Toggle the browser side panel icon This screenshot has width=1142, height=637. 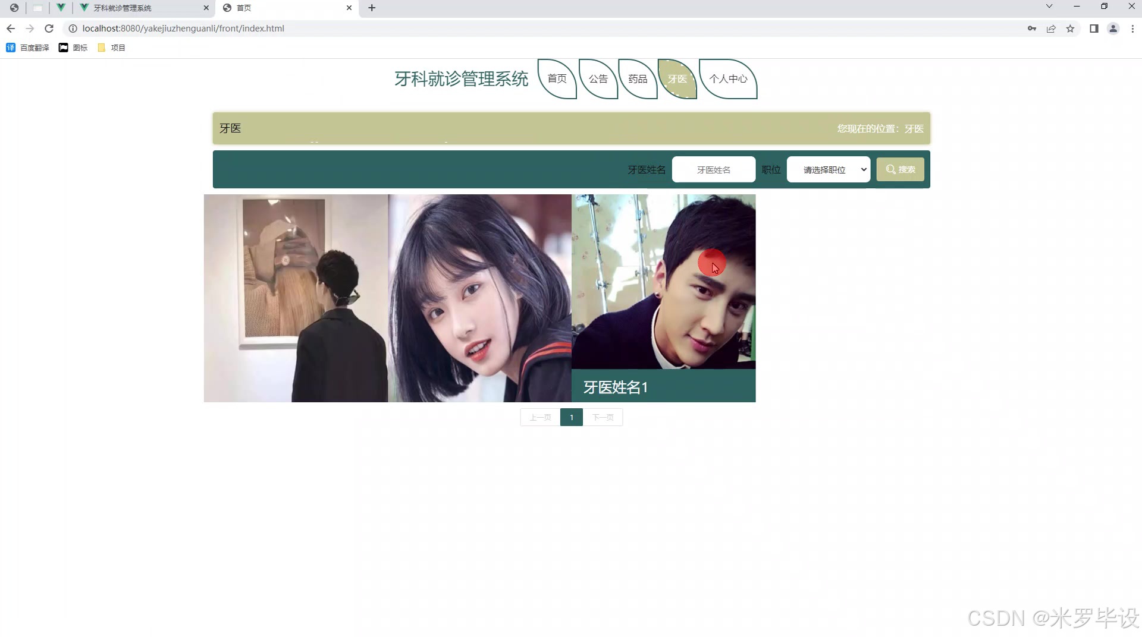click(1094, 29)
